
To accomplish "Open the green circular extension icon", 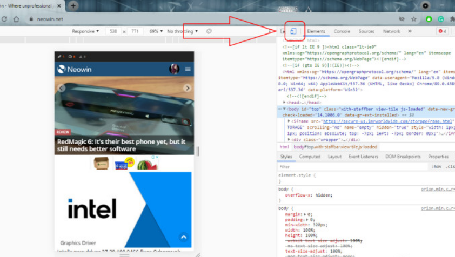I will [429, 19].
